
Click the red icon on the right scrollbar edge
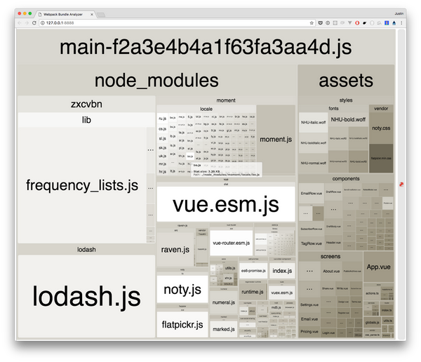(x=401, y=185)
